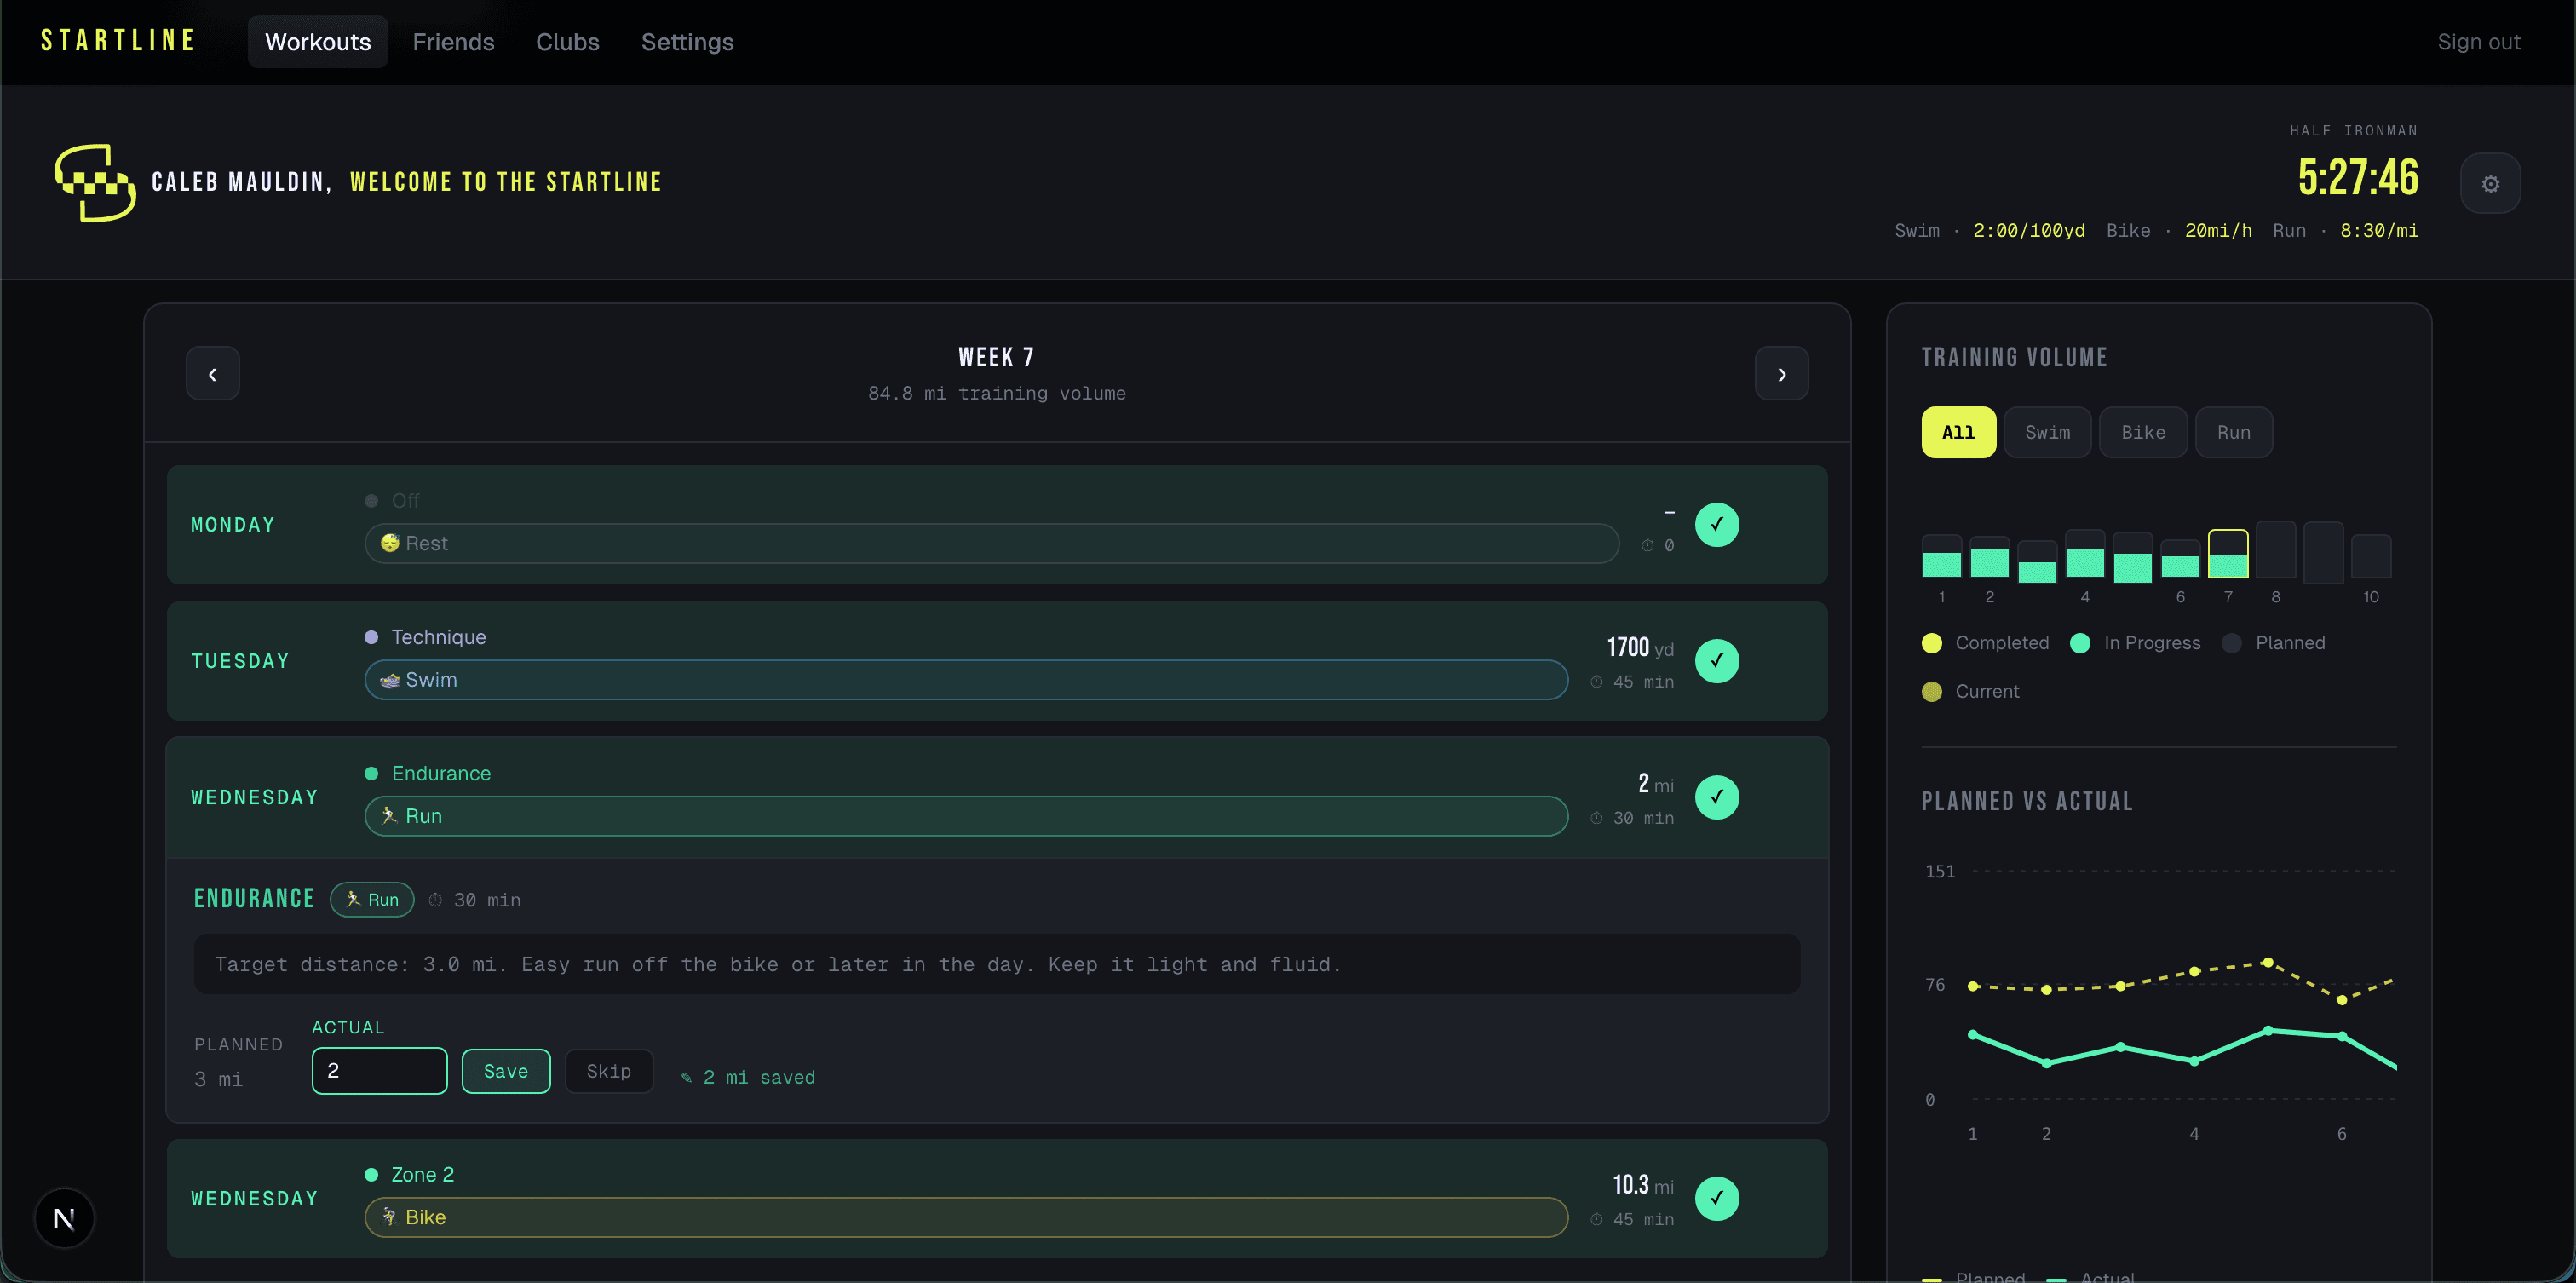Click the bike speed 20mi/h value
Screen dimensions: 2576x1283
(x=2218, y=231)
